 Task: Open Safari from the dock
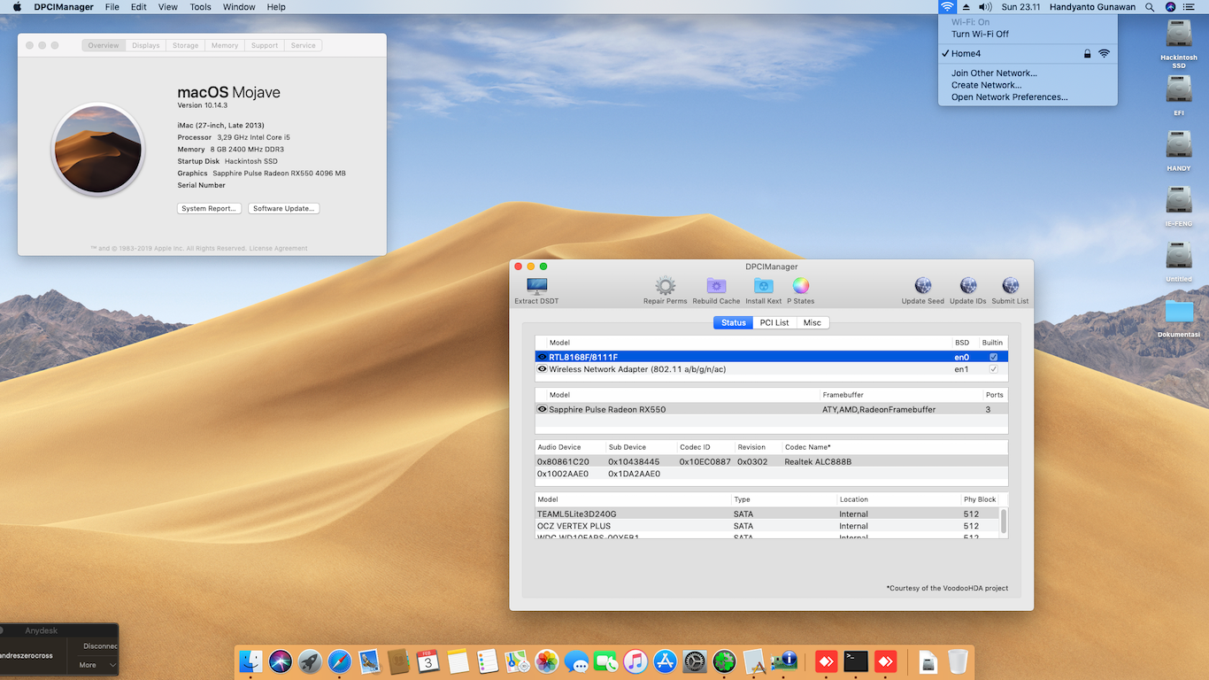(x=340, y=661)
